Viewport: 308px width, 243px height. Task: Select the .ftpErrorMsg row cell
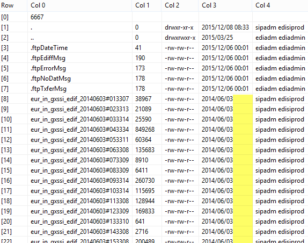click(79, 68)
